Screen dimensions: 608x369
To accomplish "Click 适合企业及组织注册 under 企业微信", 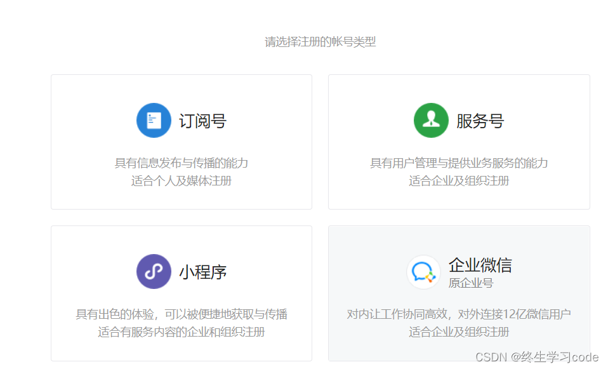I will click(x=459, y=332).
